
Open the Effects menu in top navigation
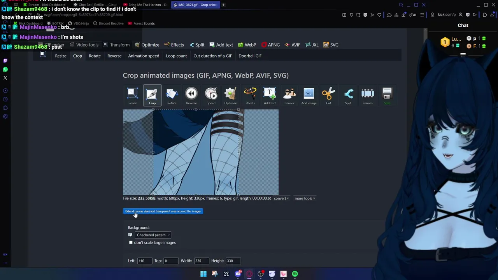click(x=174, y=45)
